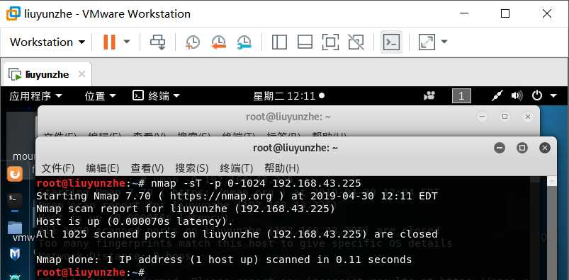This screenshot has width=569, height=280.
Task: Open the terminal dock icon
Action: click(x=15, y=200)
